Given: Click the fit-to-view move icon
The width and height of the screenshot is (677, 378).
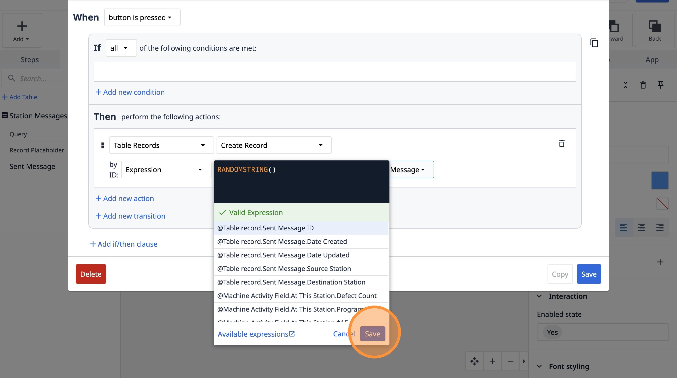Looking at the screenshot, I should pyautogui.click(x=474, y=361).
